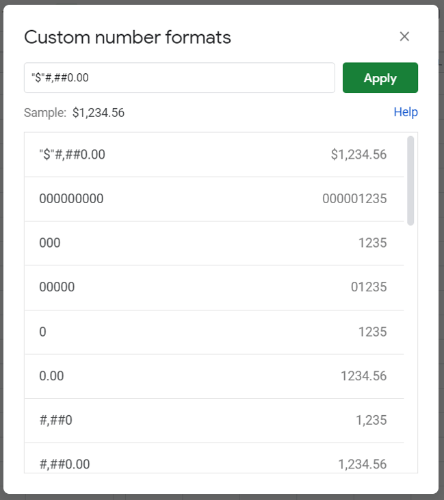Image resolution: width=444 pixels, height=500 pixels.
Task: Select the #,##0 format pattern
Action: click(55, 420)
